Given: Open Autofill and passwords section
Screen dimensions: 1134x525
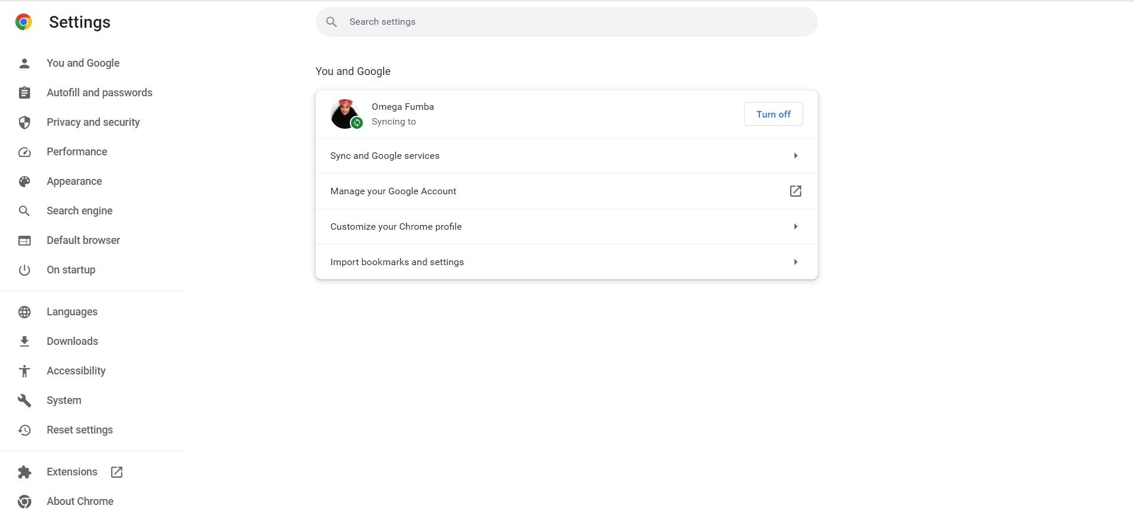Looking at the screenshot, I should click(x=99, y=93).
